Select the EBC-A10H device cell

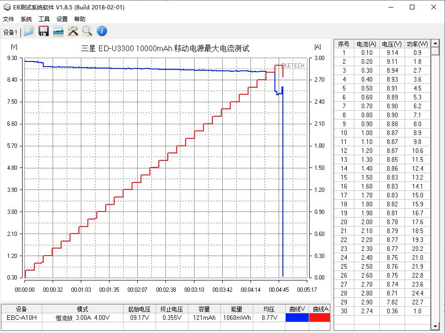pos(22,318)
